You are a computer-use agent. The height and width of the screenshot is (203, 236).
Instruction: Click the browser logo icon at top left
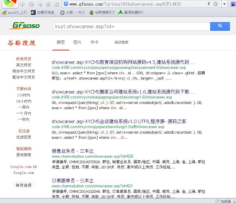[10, 3]
